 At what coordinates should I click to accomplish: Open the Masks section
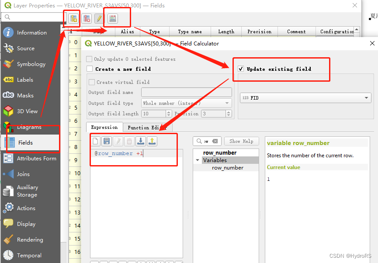[x=31, y=96]
